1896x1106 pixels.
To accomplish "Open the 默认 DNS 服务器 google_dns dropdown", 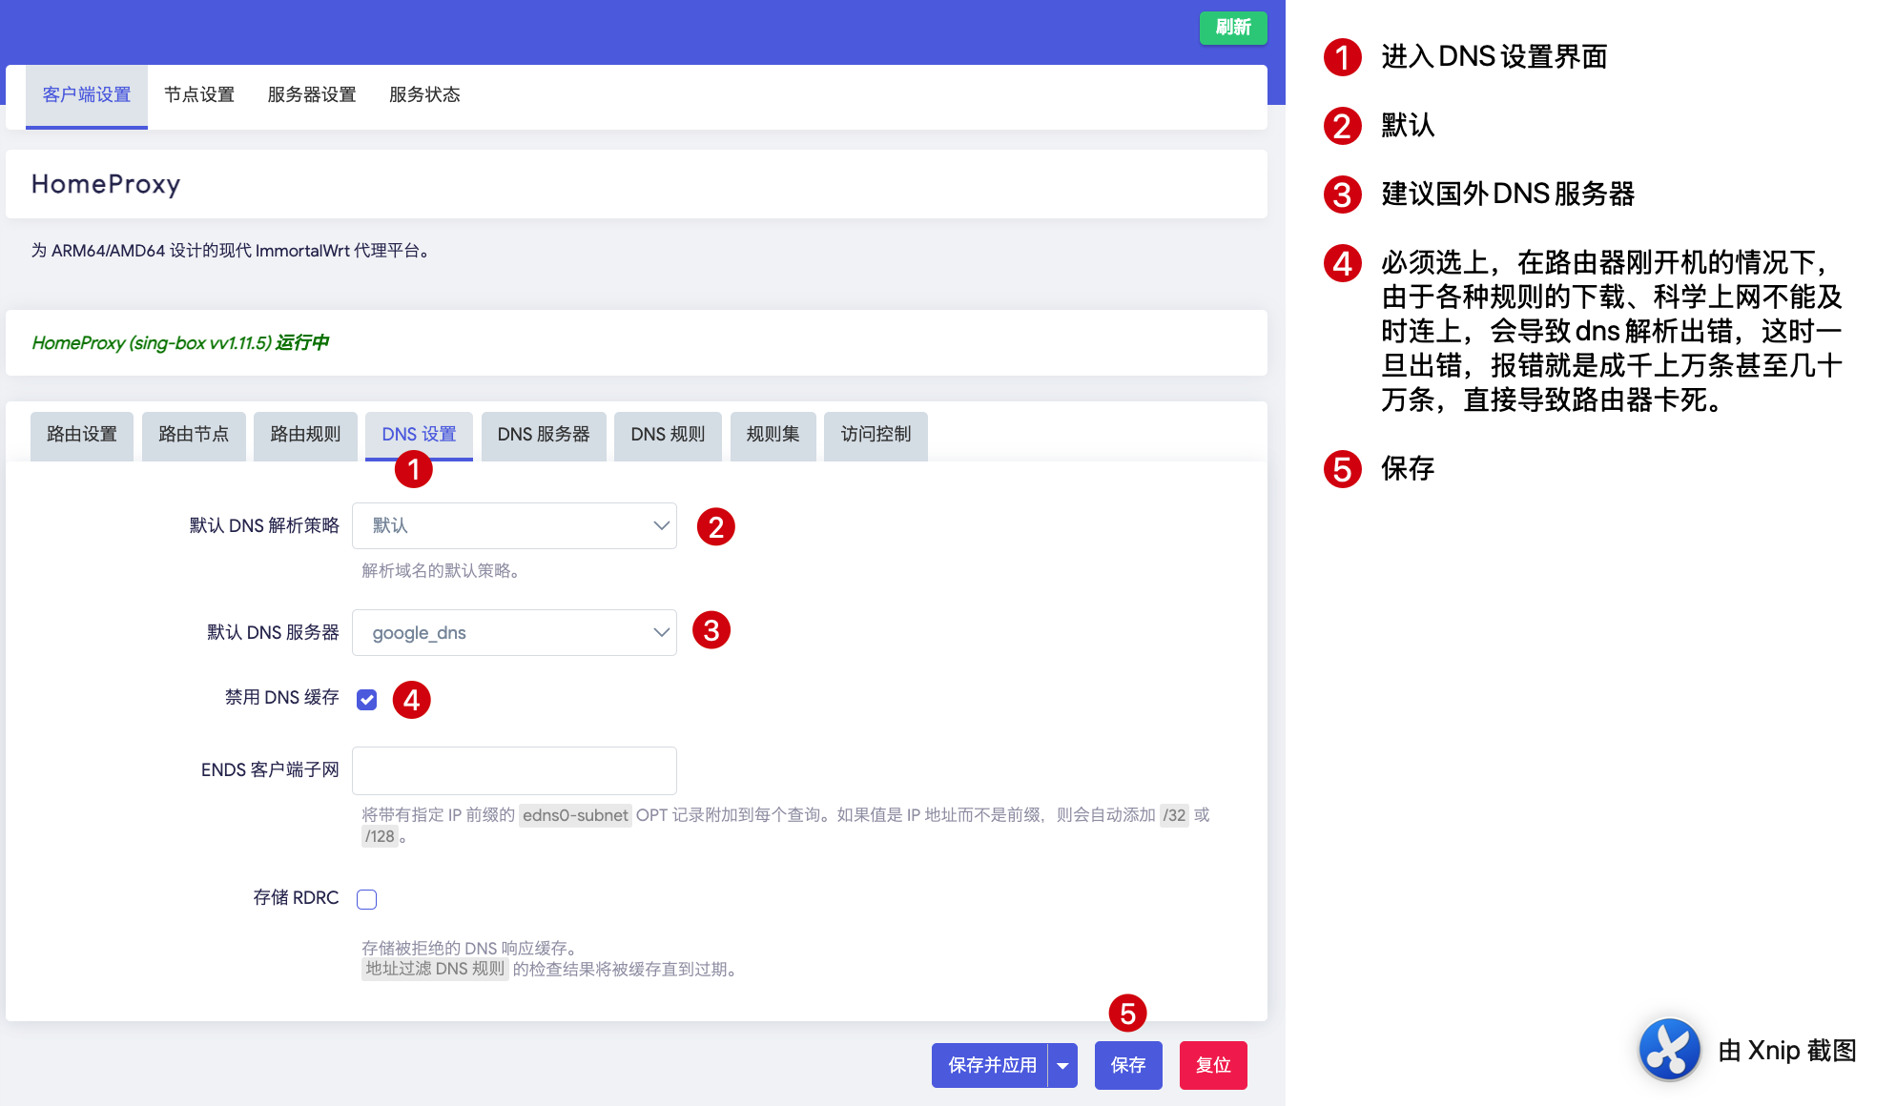I will click(x=514, y=633).
